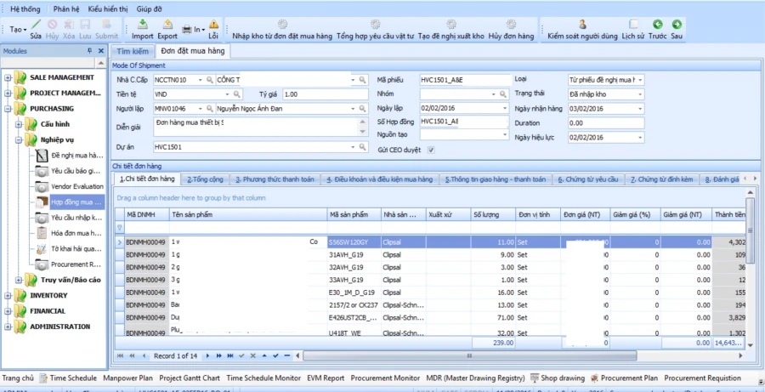Click the Tạo dropdown button

click(18, 30)
